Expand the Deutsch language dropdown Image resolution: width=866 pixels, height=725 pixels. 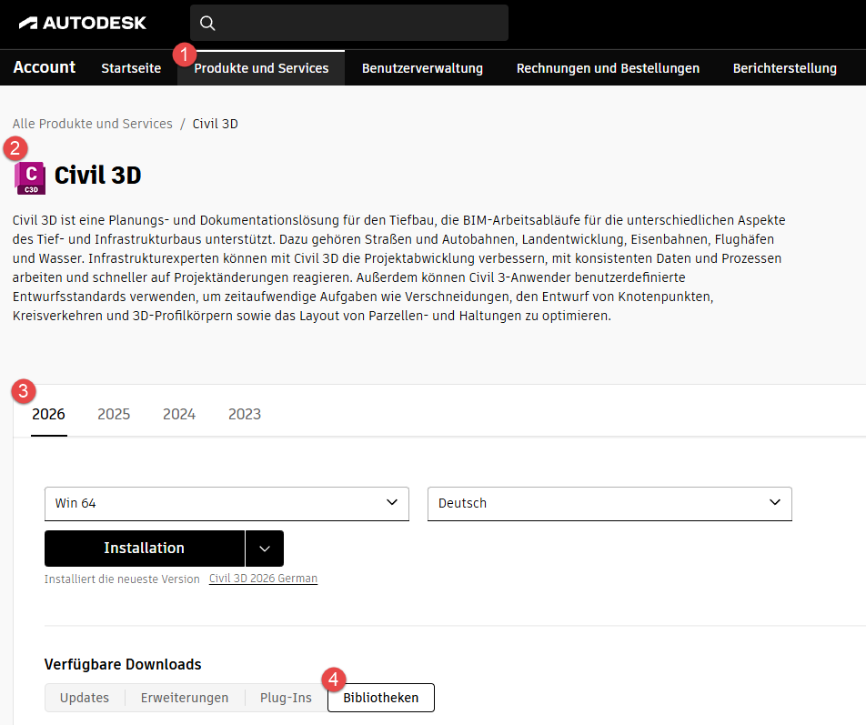(609, 503)
